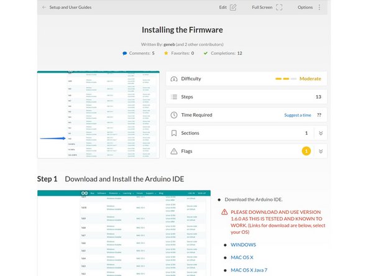368x276 pixels.
Task: Expand the Sections row chevron
Action: click(321, 133)
